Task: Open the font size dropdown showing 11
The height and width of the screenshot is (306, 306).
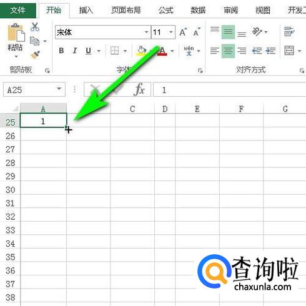Action: coord(171,32)
